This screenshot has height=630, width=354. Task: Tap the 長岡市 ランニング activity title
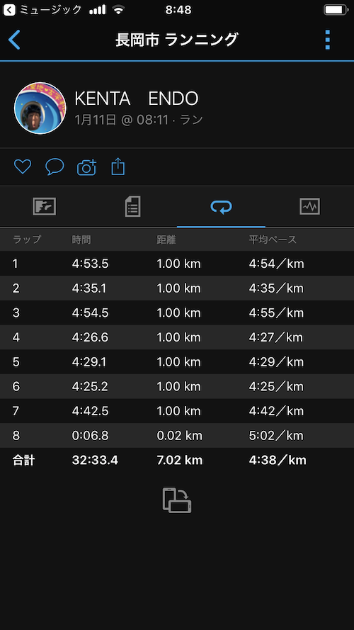(177, 40)
